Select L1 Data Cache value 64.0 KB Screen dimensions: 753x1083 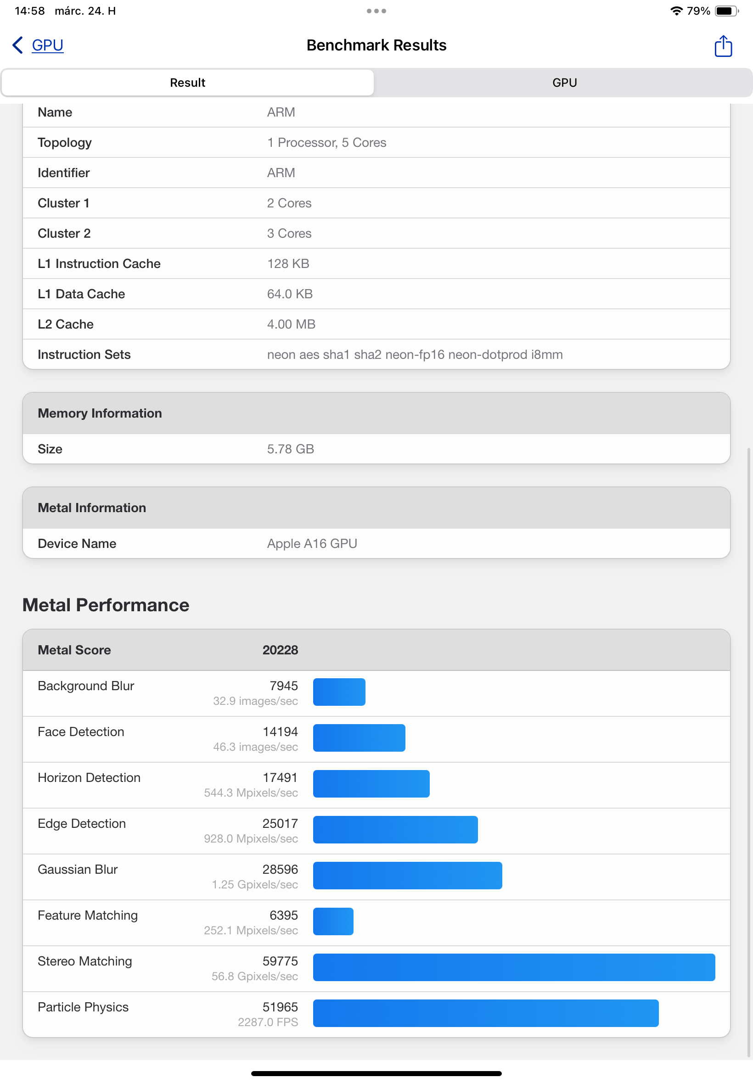[x=290, y=294]
